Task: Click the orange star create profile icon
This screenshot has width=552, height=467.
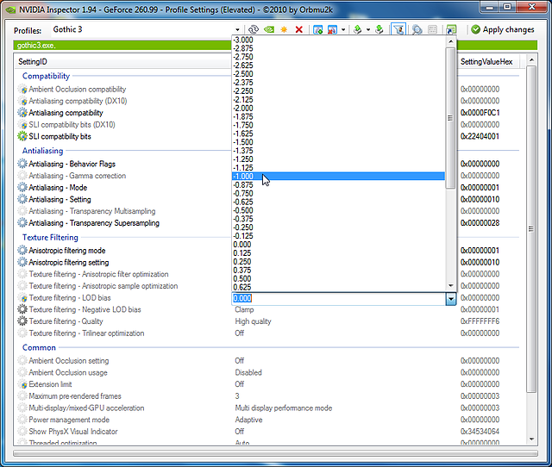Action: click(x=285, y=29)
